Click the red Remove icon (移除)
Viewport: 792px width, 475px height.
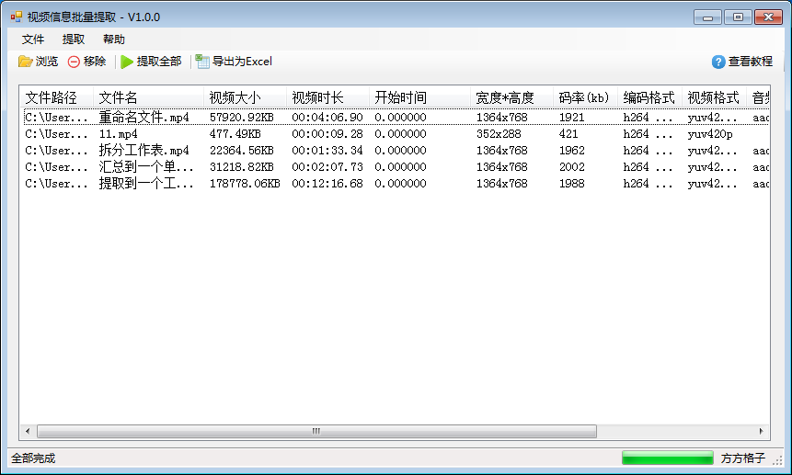[74, 62]
